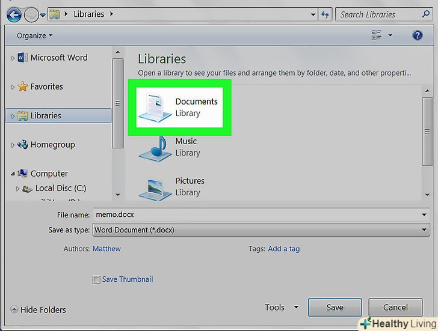
Task: Open the view options dropdown arrow
Action: (x=390, y=35)
